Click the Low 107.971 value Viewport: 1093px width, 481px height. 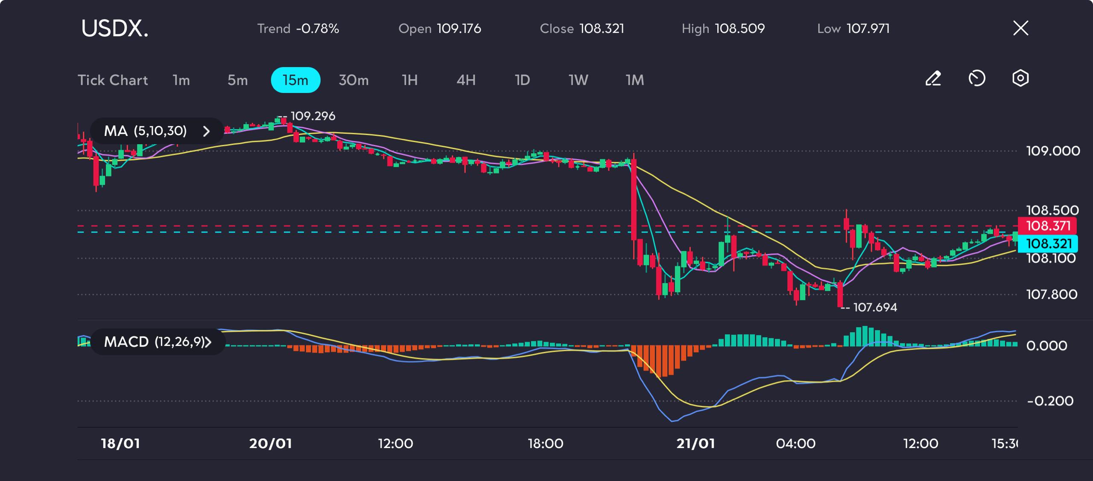coord(853,29)
